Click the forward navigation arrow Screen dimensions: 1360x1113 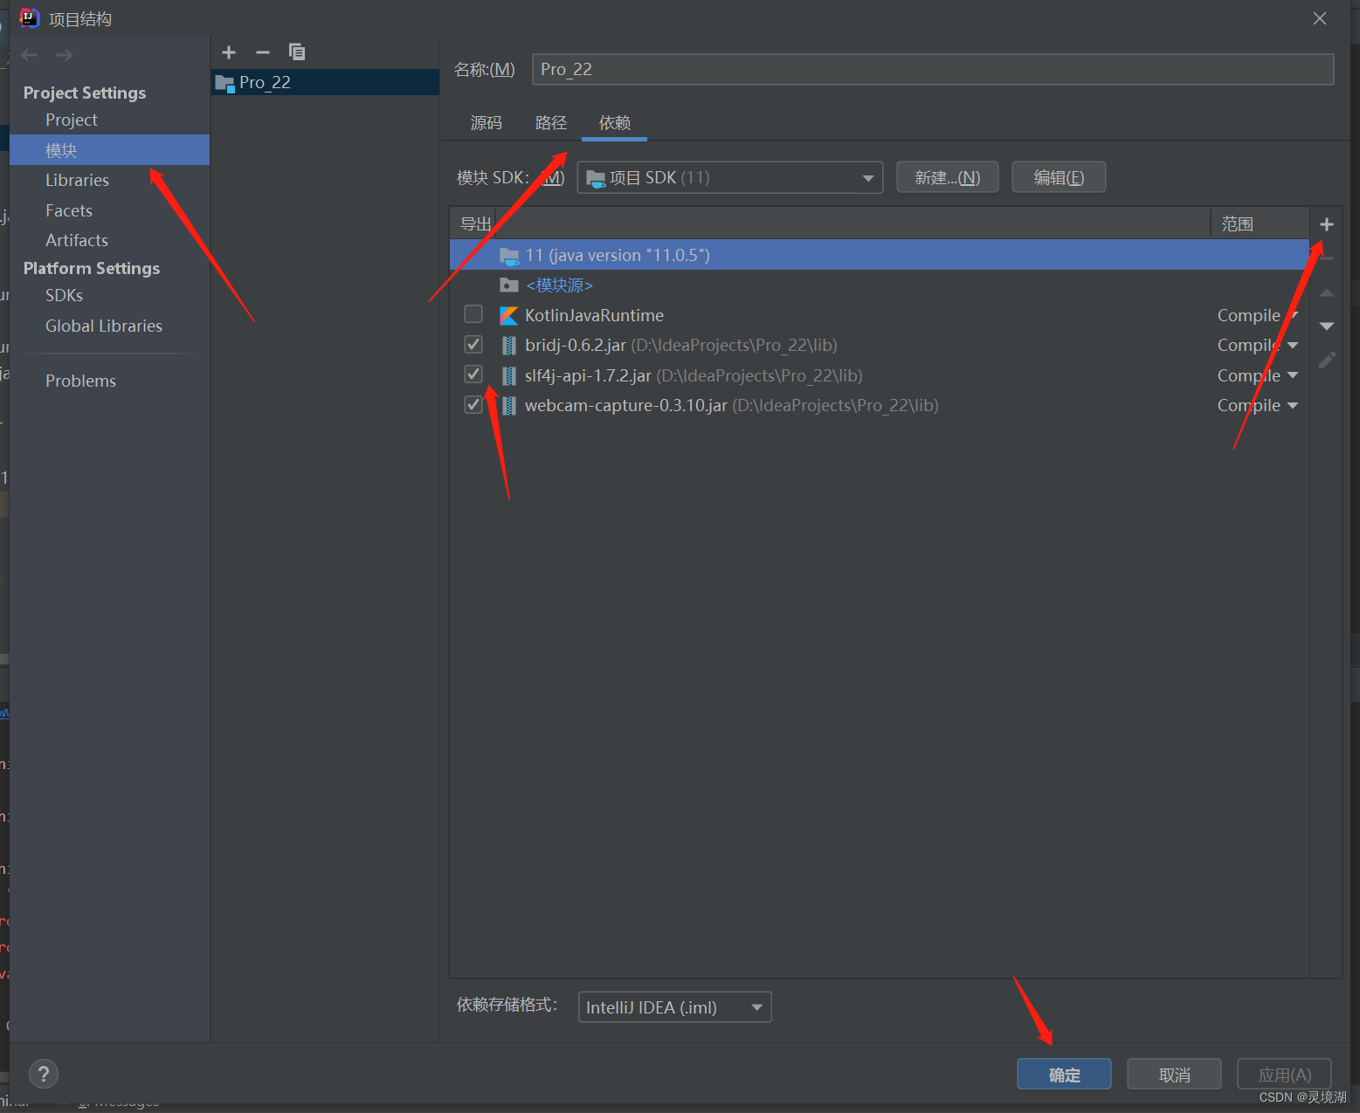click(x=64, y=55)
